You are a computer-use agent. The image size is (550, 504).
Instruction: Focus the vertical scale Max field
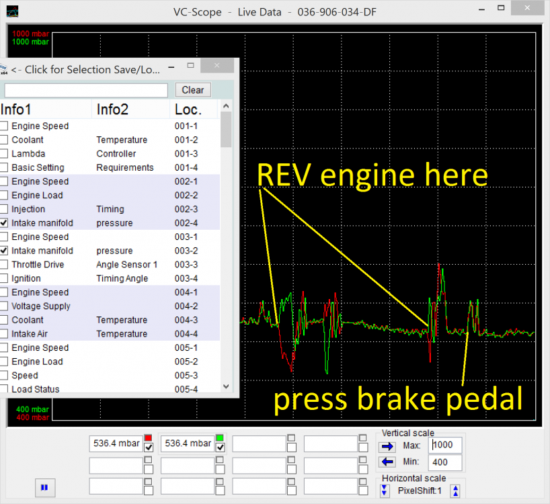[x=444, y=445]
